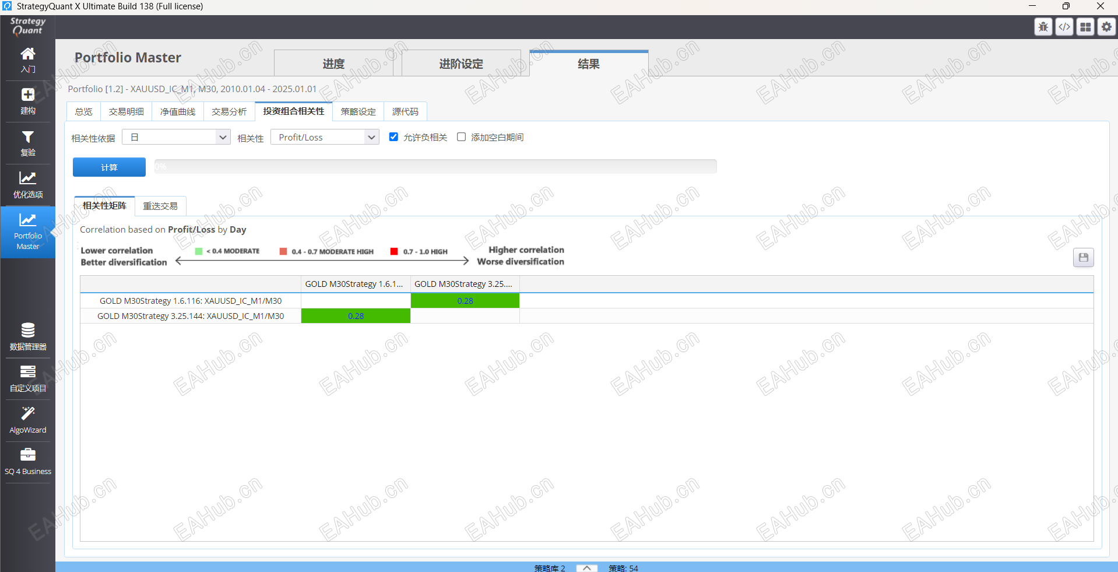Click the GOLD M30Strategy 1.6.1... column header

[356, 284]
